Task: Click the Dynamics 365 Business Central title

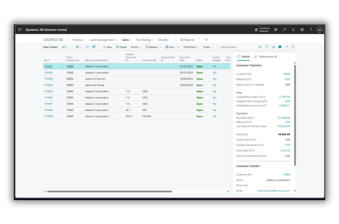Action: pos(46,30)
